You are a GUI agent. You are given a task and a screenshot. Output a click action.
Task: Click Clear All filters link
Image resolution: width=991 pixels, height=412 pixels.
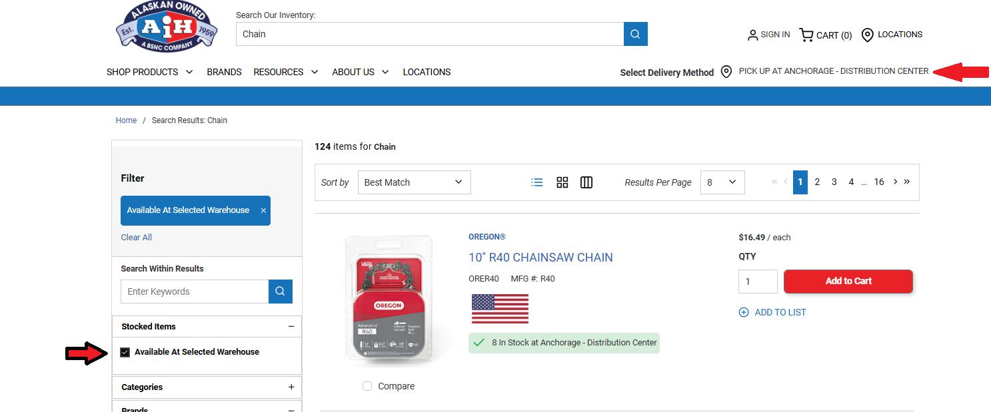(x=137, y=238)
